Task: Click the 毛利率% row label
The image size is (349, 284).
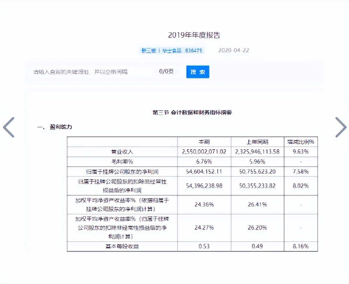Action: pos(122,162)
